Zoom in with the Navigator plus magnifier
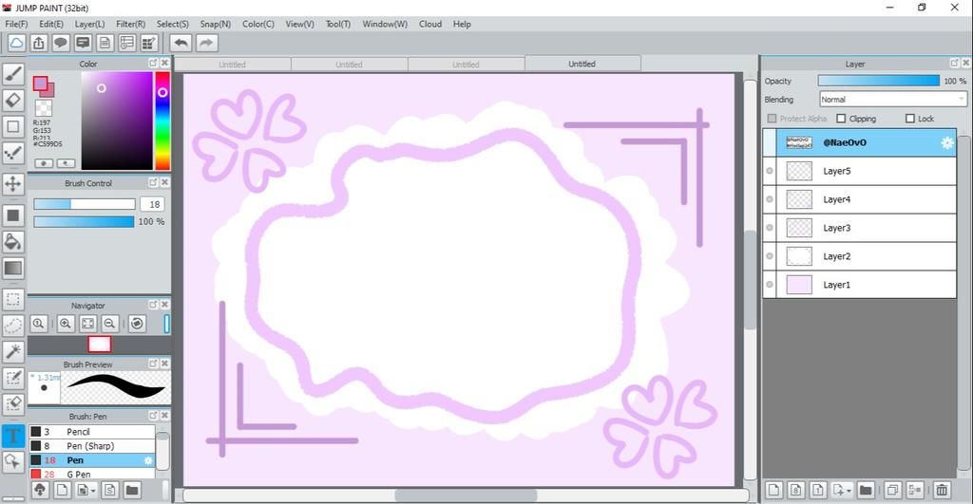Viewport: 973px width, 504px height. [66, 324]
